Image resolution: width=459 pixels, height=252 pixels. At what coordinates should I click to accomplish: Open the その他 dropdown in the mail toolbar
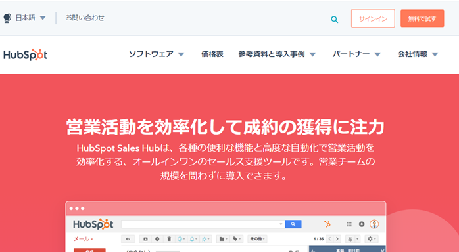[257, 239]
